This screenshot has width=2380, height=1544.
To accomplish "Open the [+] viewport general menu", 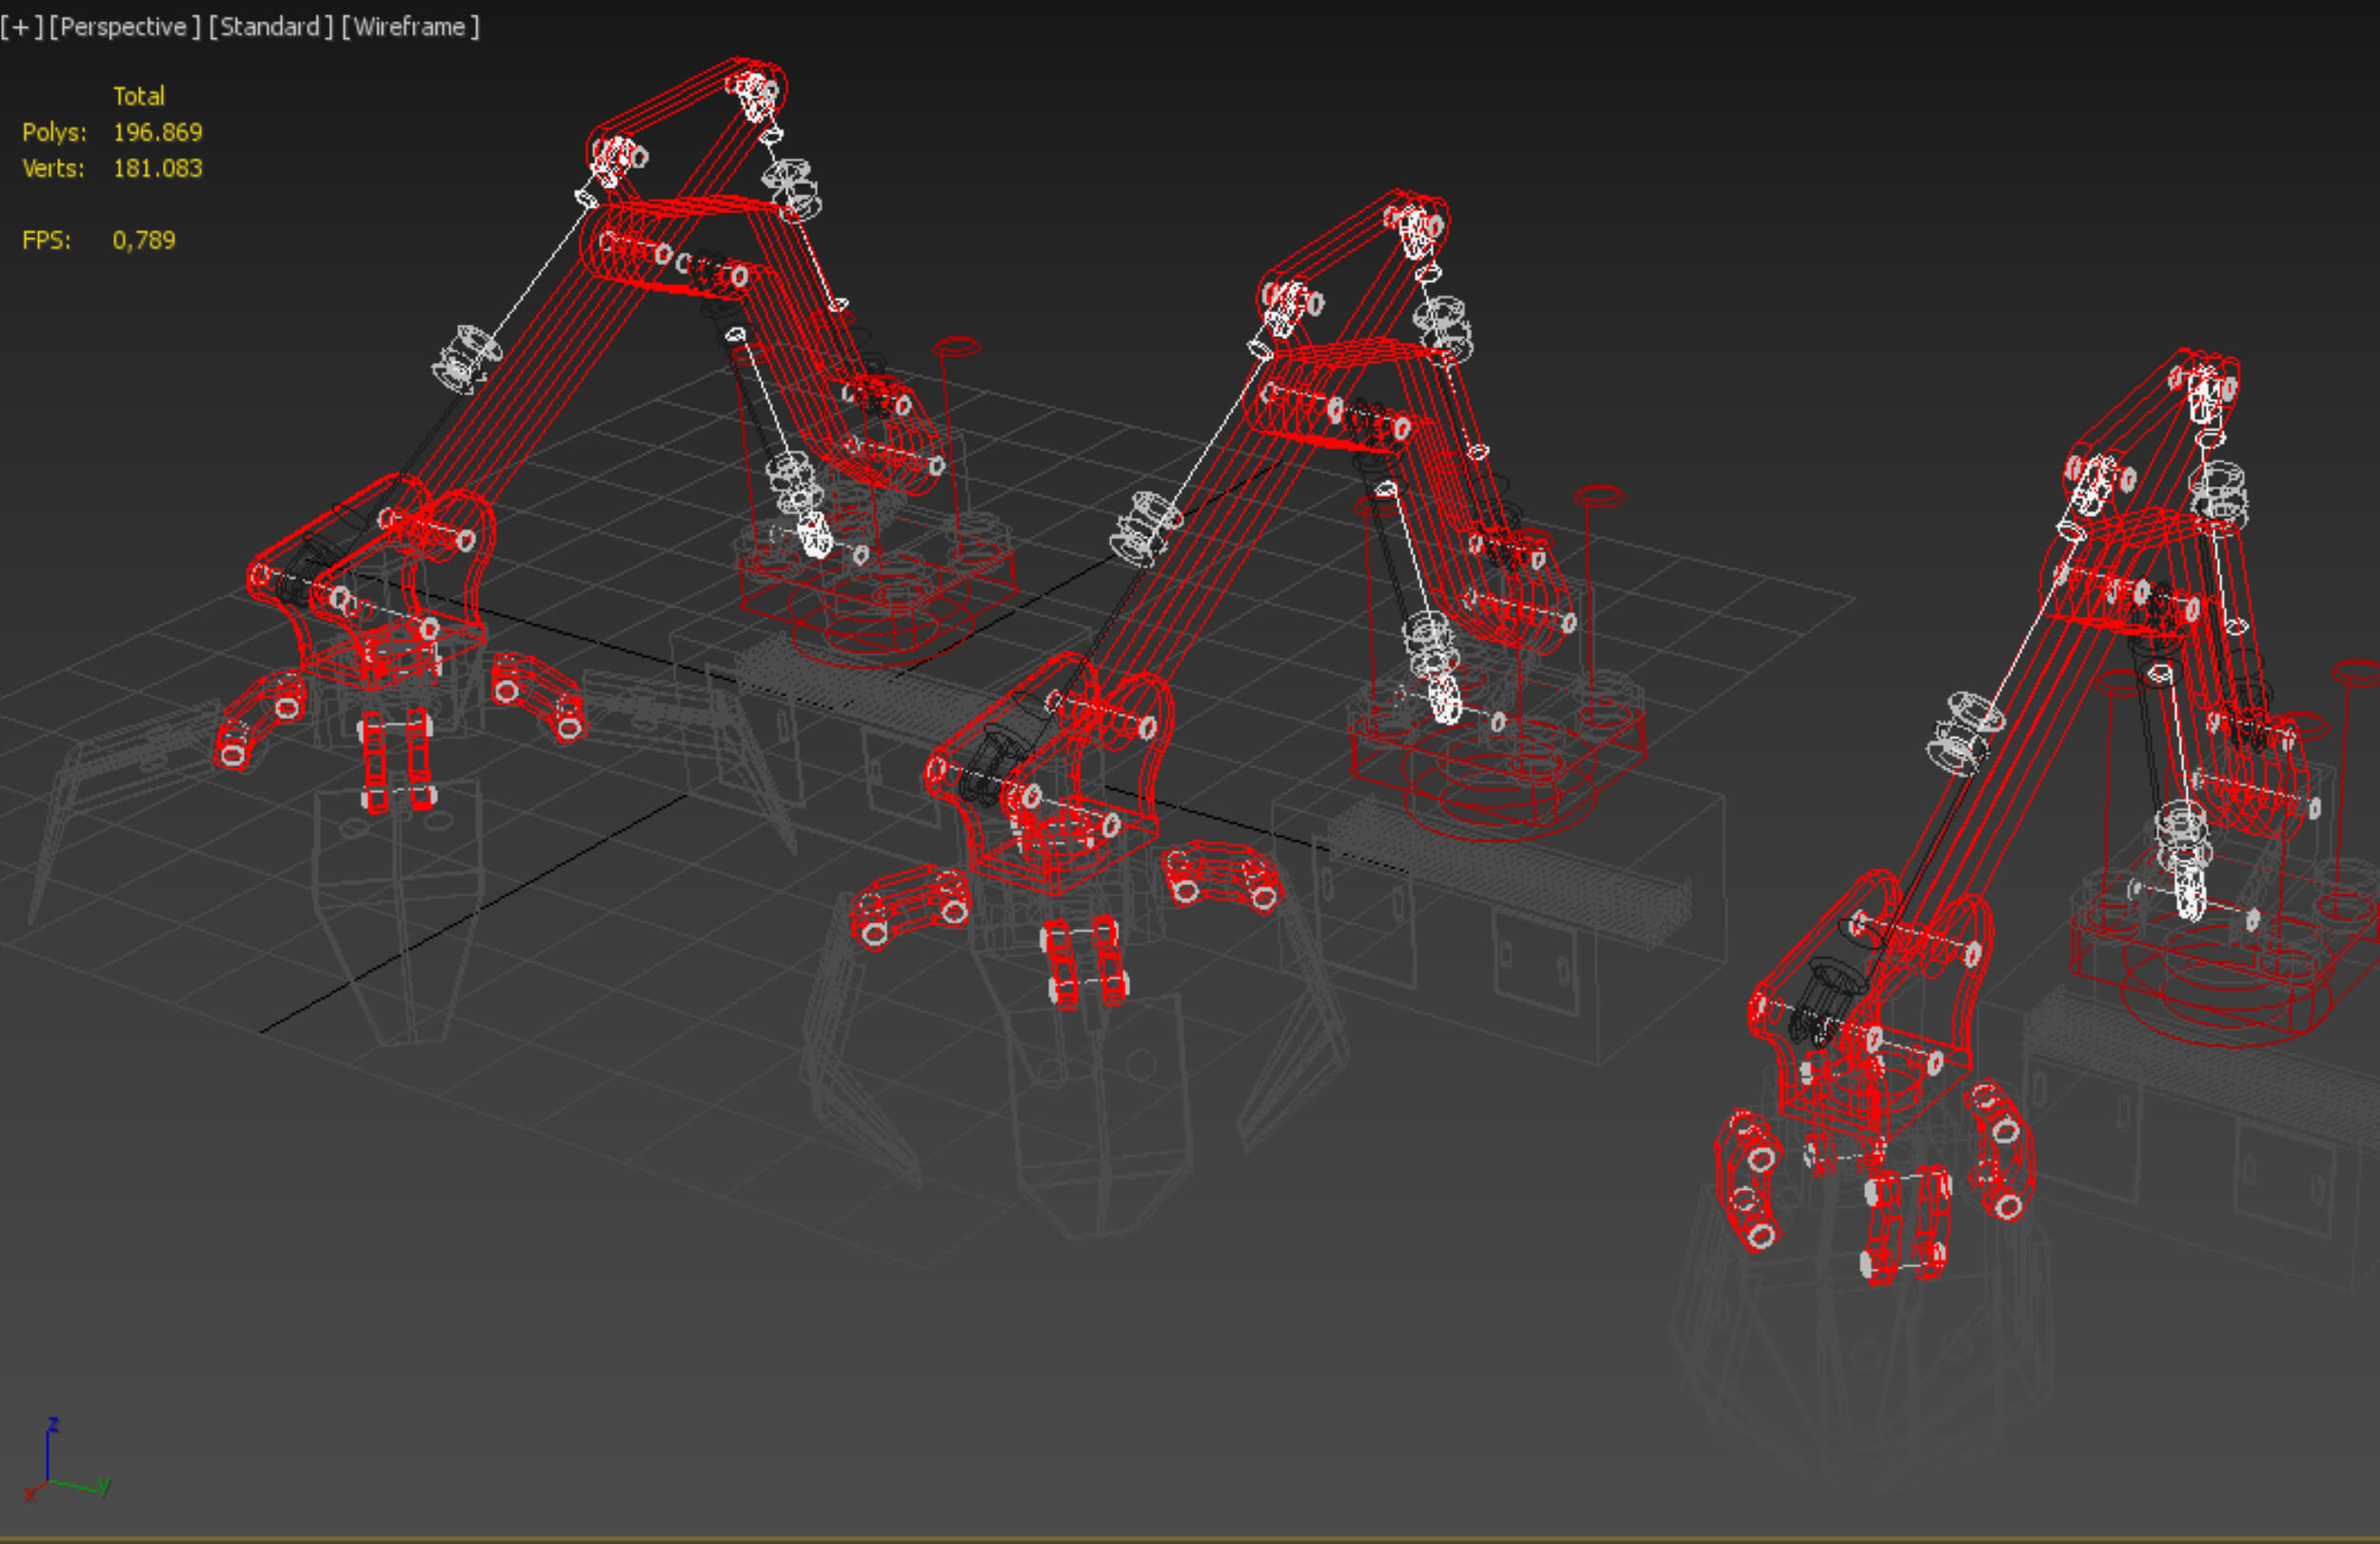I will [x=21, y=27].
